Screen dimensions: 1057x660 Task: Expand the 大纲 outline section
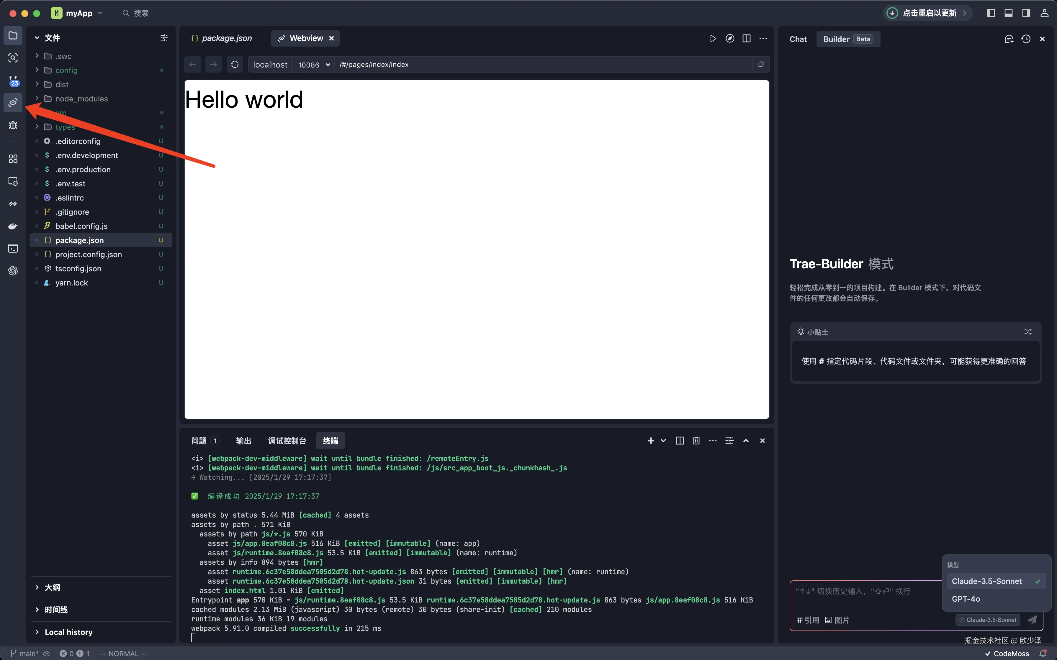click(x=53, y=587)
